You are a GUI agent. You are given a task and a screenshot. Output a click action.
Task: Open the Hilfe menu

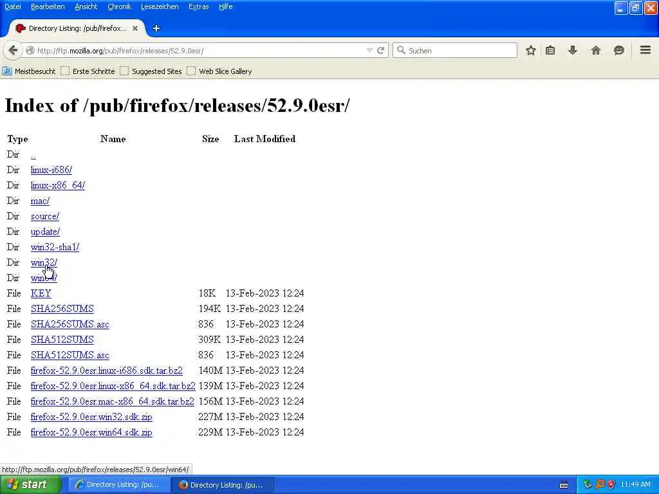tap(226, 6)
